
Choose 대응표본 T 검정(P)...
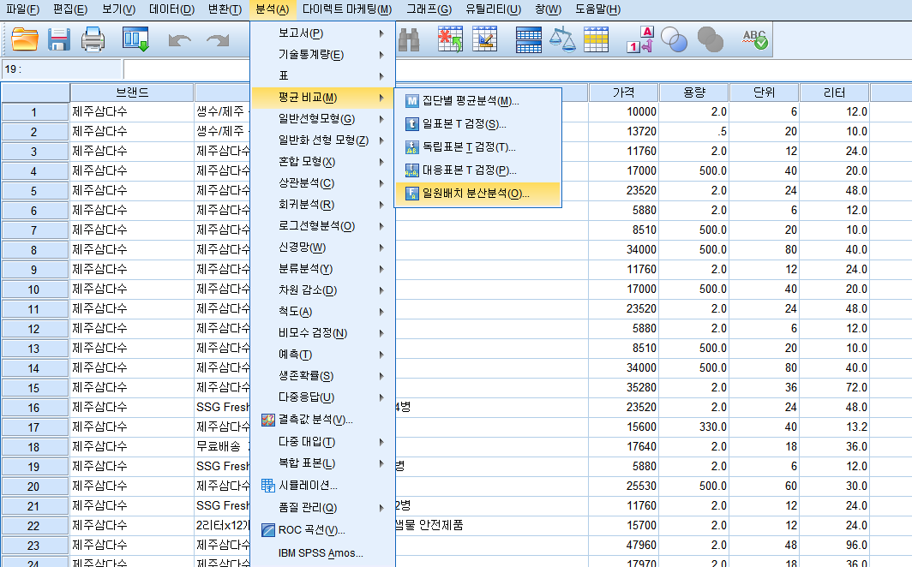coord(477,170)
